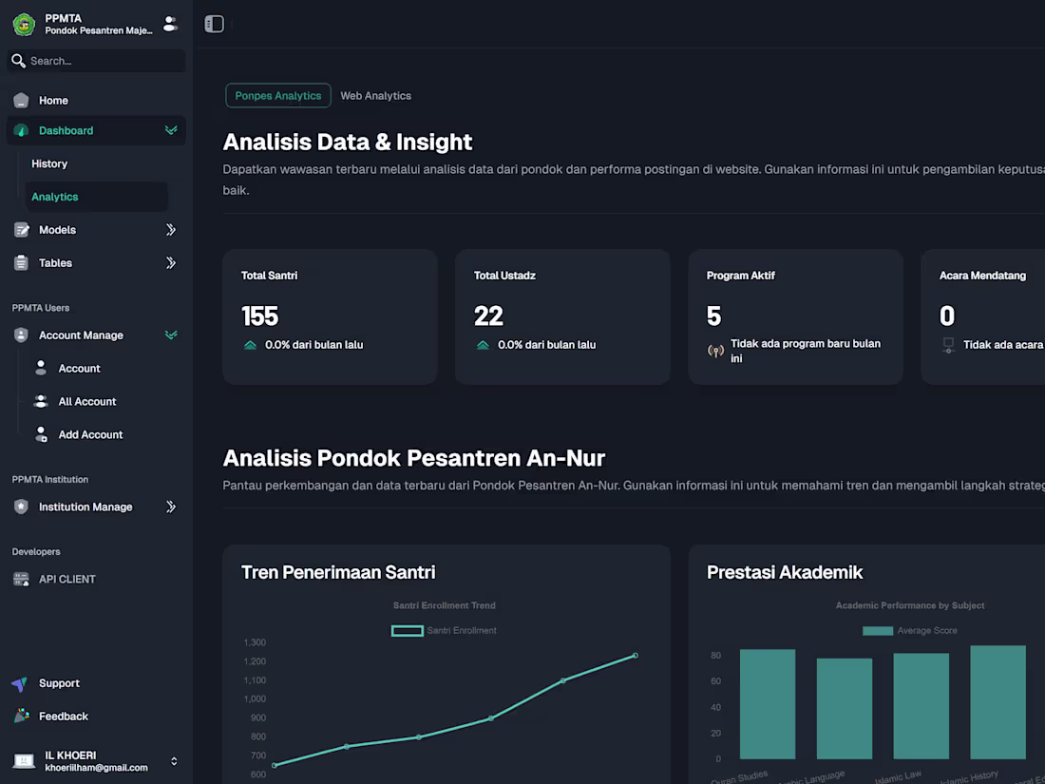Click the Tables icon in the sidebar

[21, 262]
